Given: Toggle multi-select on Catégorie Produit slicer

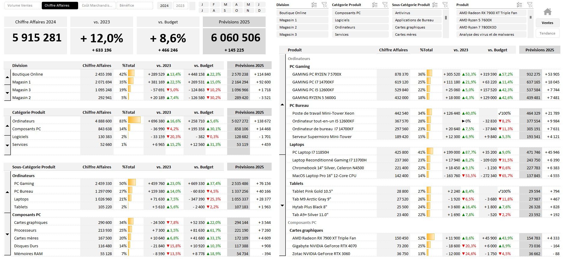Looking at the screenshot, I should (x=375, y=5).
